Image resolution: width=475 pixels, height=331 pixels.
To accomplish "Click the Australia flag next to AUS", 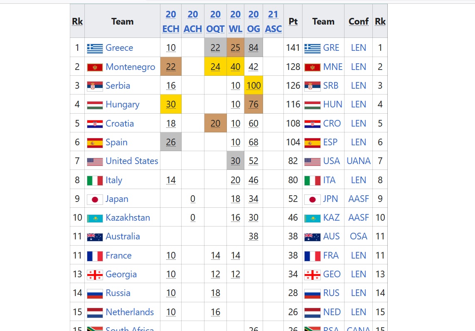I will [x=313, y=237].
